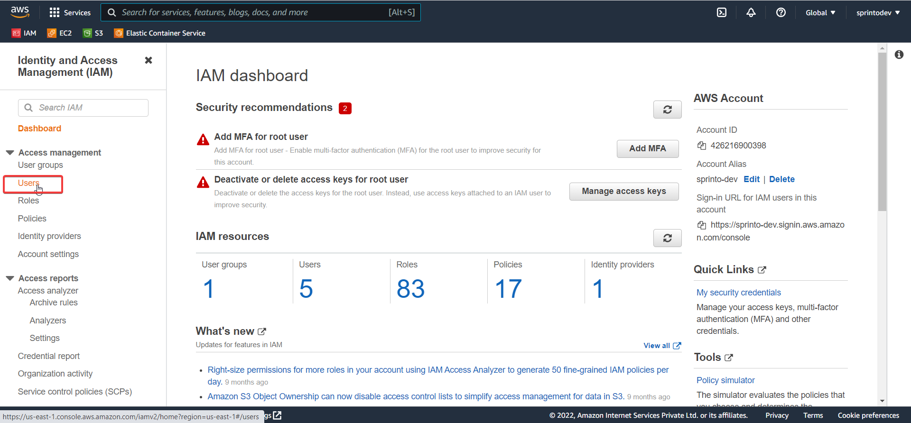Image resolution: width=911 pixels, height=423 pixels.
Task: Click the Manage access keys button
Action: pyautogui.click(x=623, y=191)
